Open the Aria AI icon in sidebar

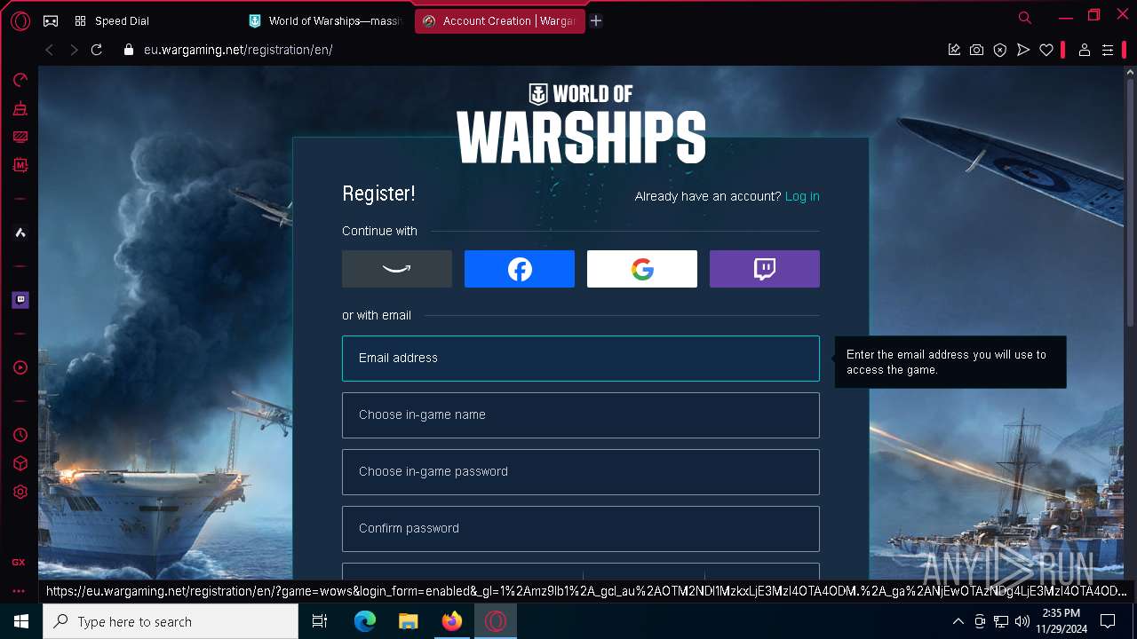[x=20, y=233]
